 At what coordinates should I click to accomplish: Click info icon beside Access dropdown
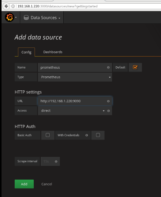click(x=108, y=111)
